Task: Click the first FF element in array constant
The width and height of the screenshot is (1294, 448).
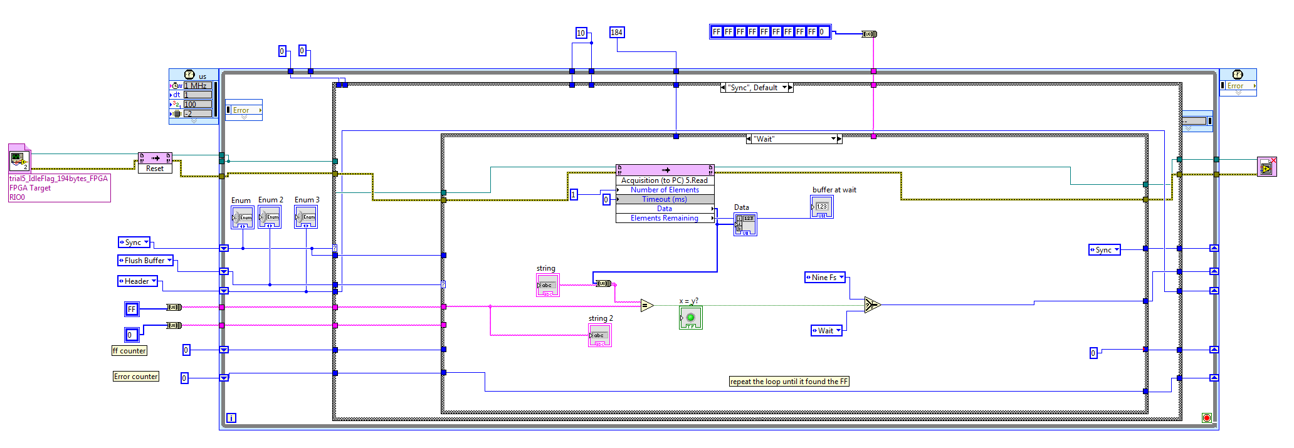Action: (717, 32)
